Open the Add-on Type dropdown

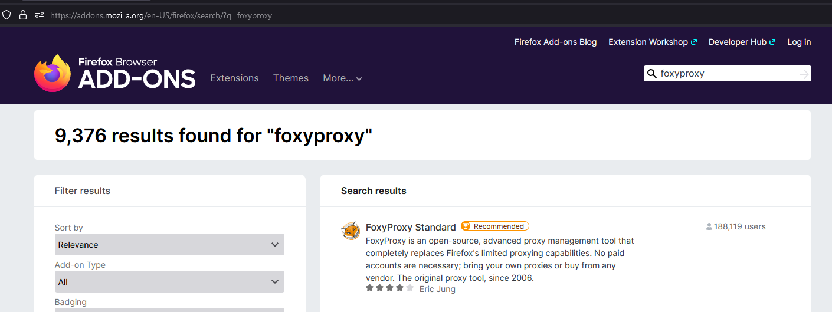[169, 282]
